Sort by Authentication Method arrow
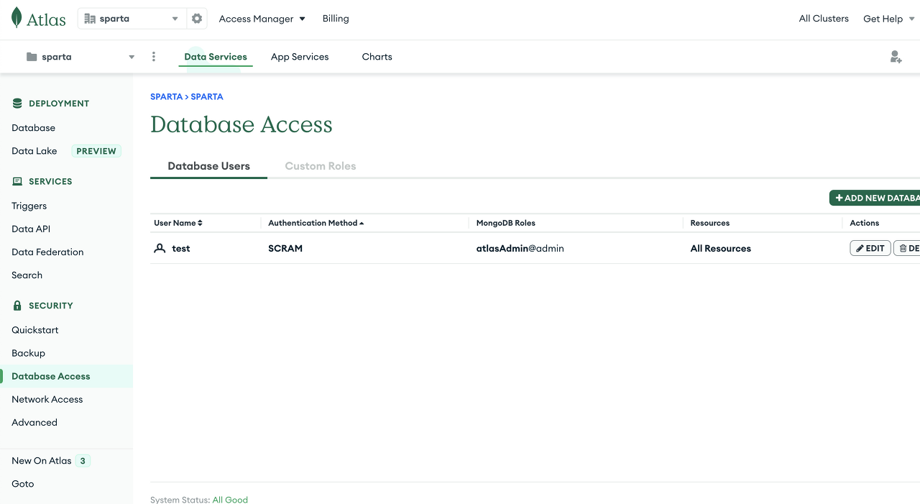920x504 pixels. tap(362, 223)
